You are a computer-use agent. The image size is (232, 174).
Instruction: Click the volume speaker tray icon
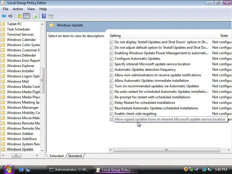209,169
